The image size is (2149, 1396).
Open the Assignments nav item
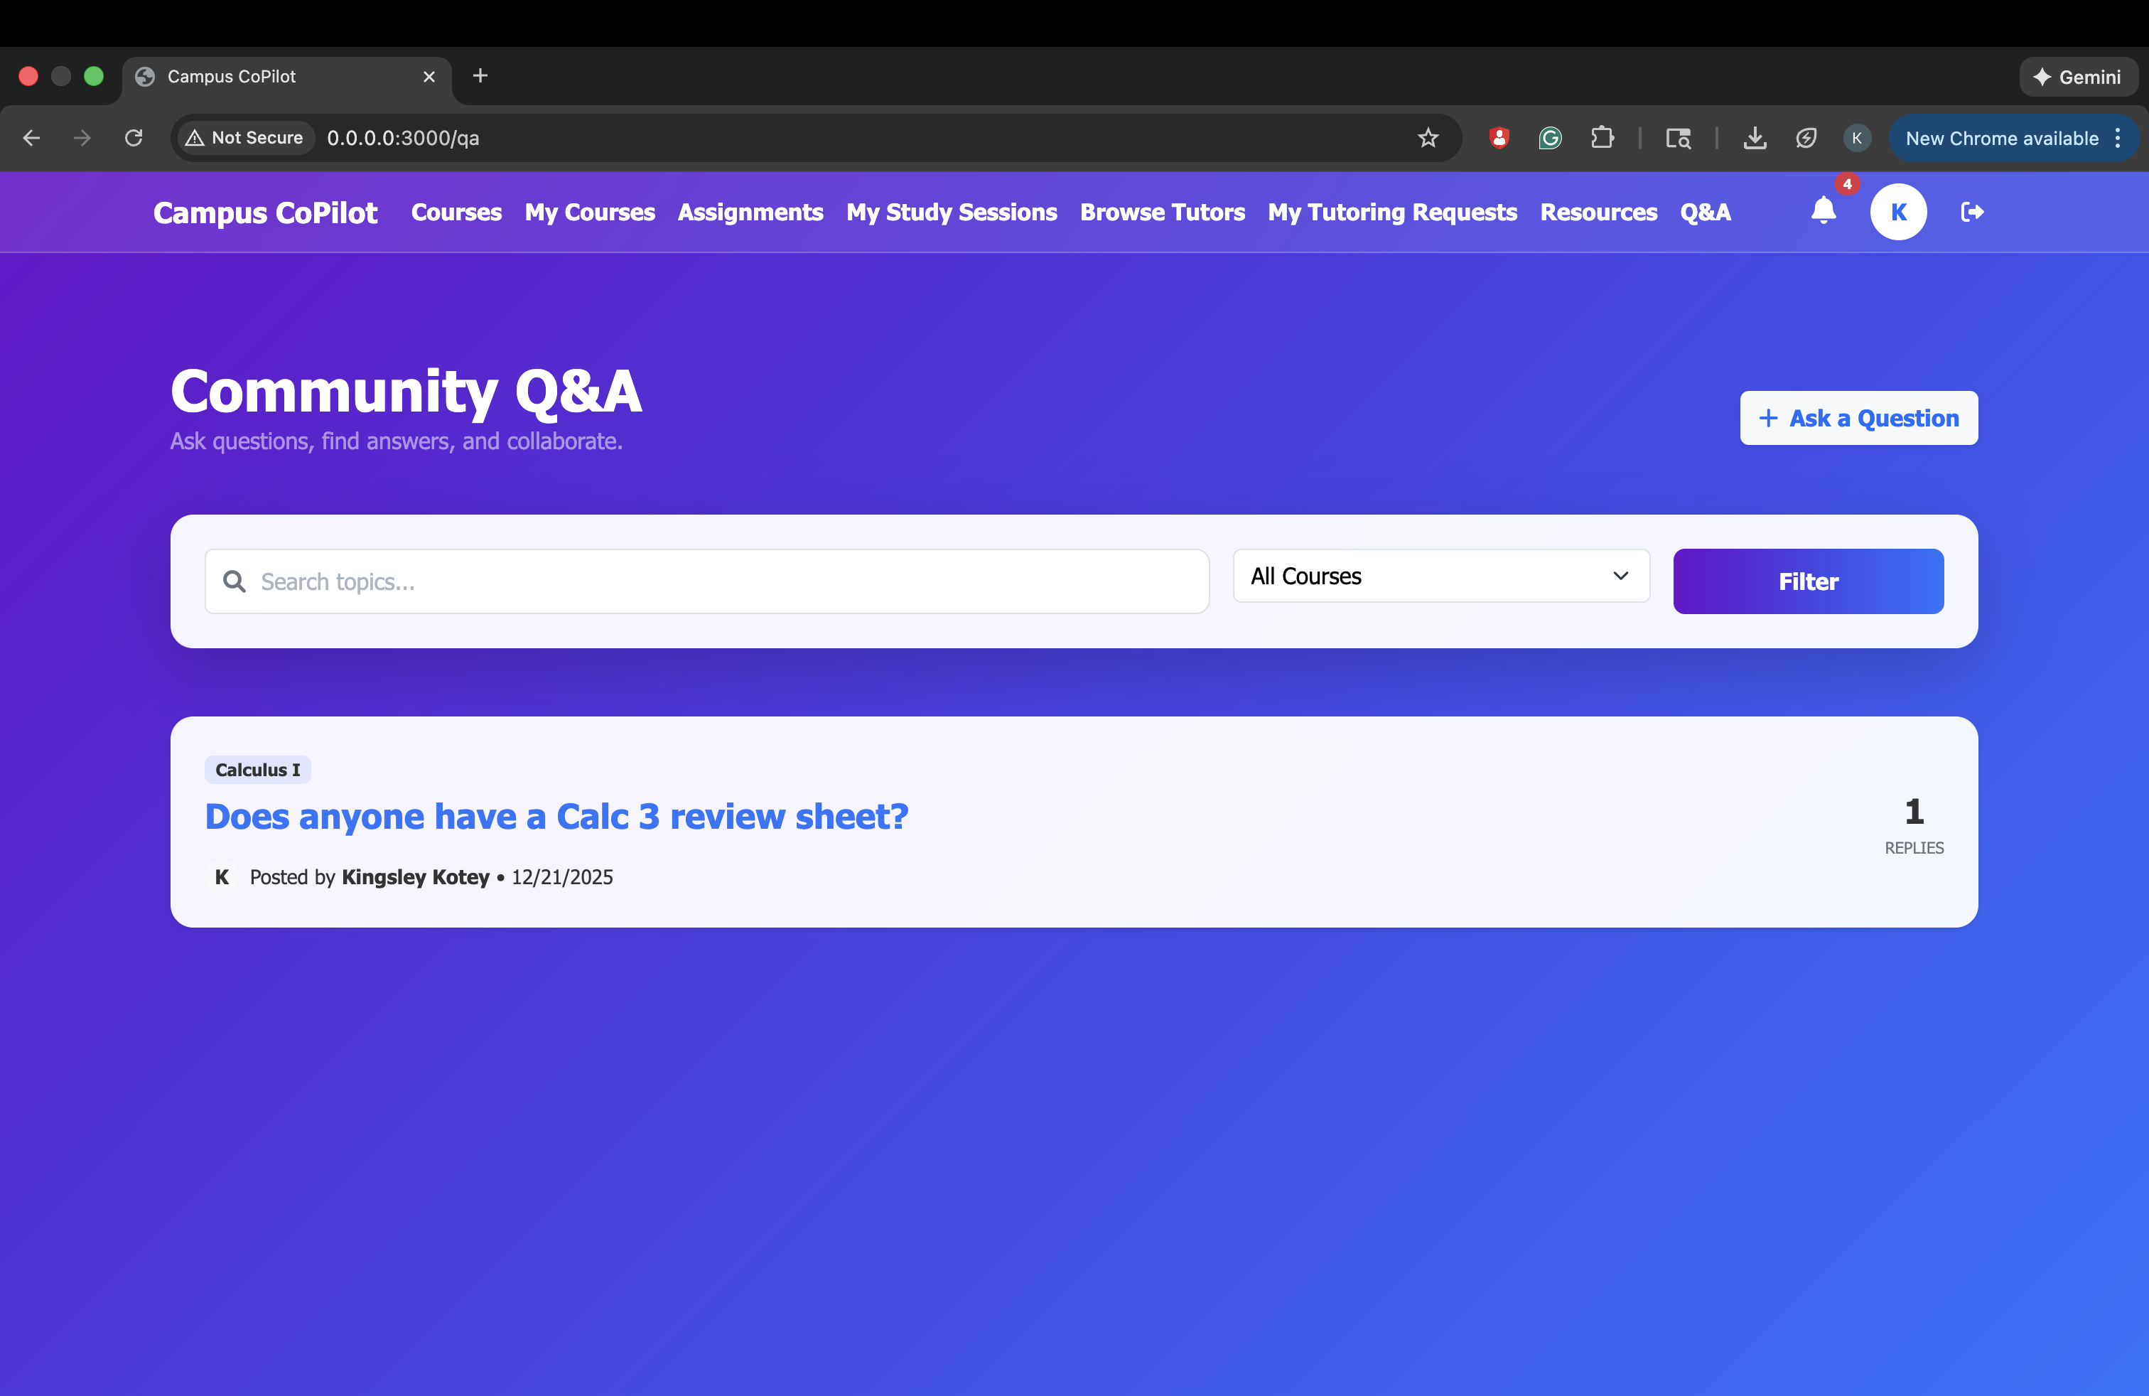click(x=750, y=213)
